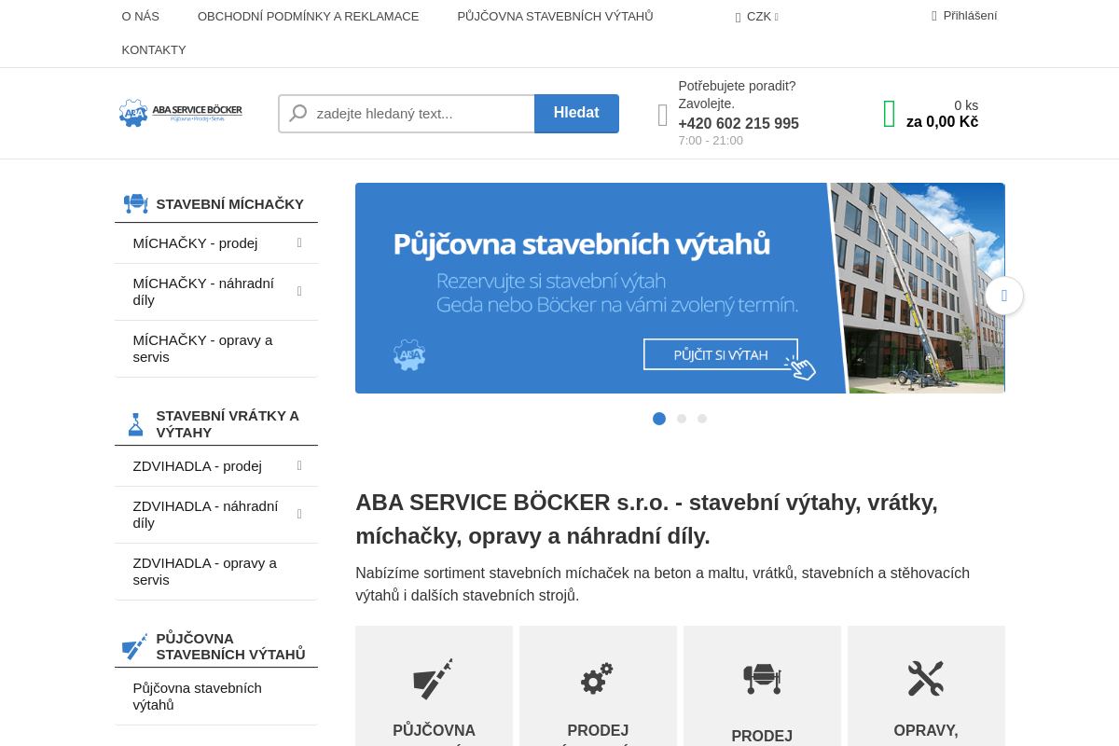Click the shopping cart icon
The image size is (1119, 746).
click(887, 113)
